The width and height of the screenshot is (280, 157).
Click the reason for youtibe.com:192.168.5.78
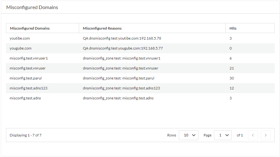(122, 38)
